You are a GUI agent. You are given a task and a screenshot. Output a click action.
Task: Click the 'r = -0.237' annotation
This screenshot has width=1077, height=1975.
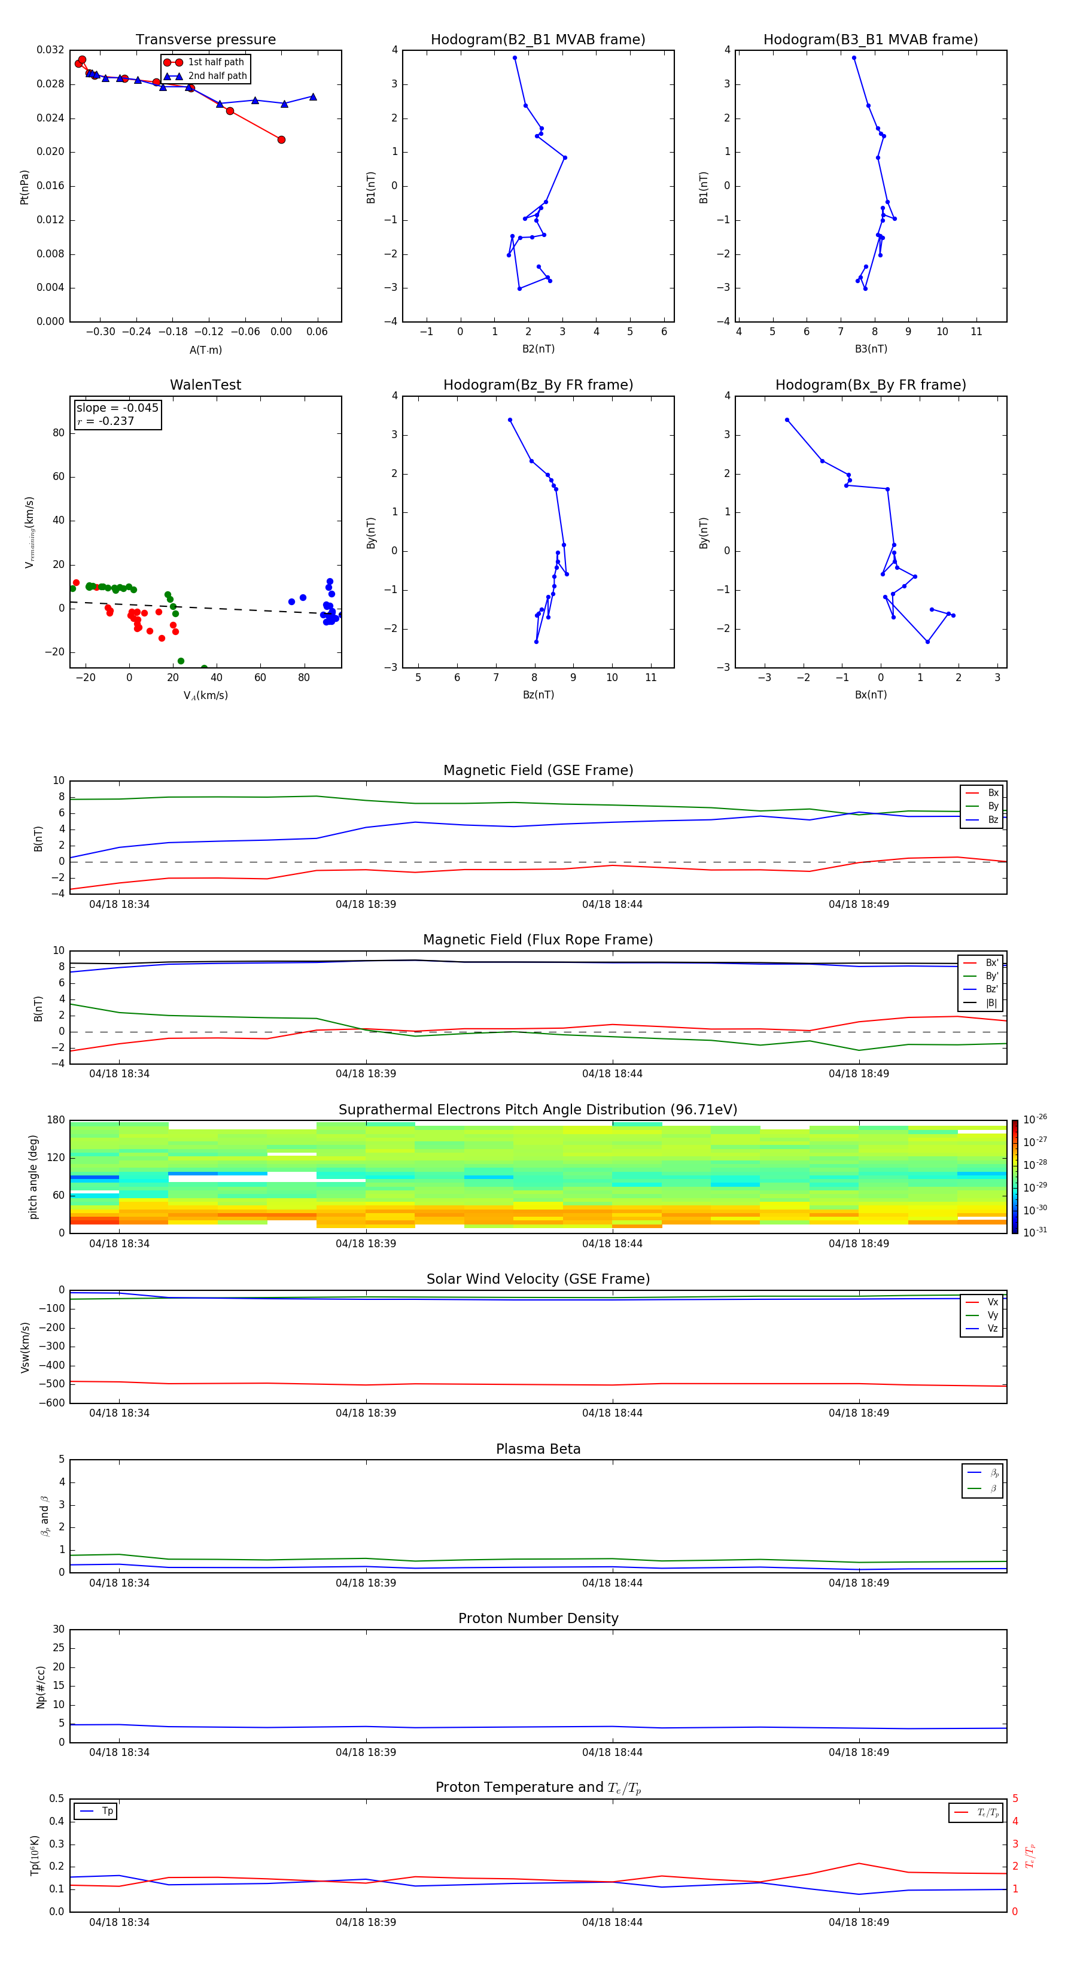tap(105, 421)
